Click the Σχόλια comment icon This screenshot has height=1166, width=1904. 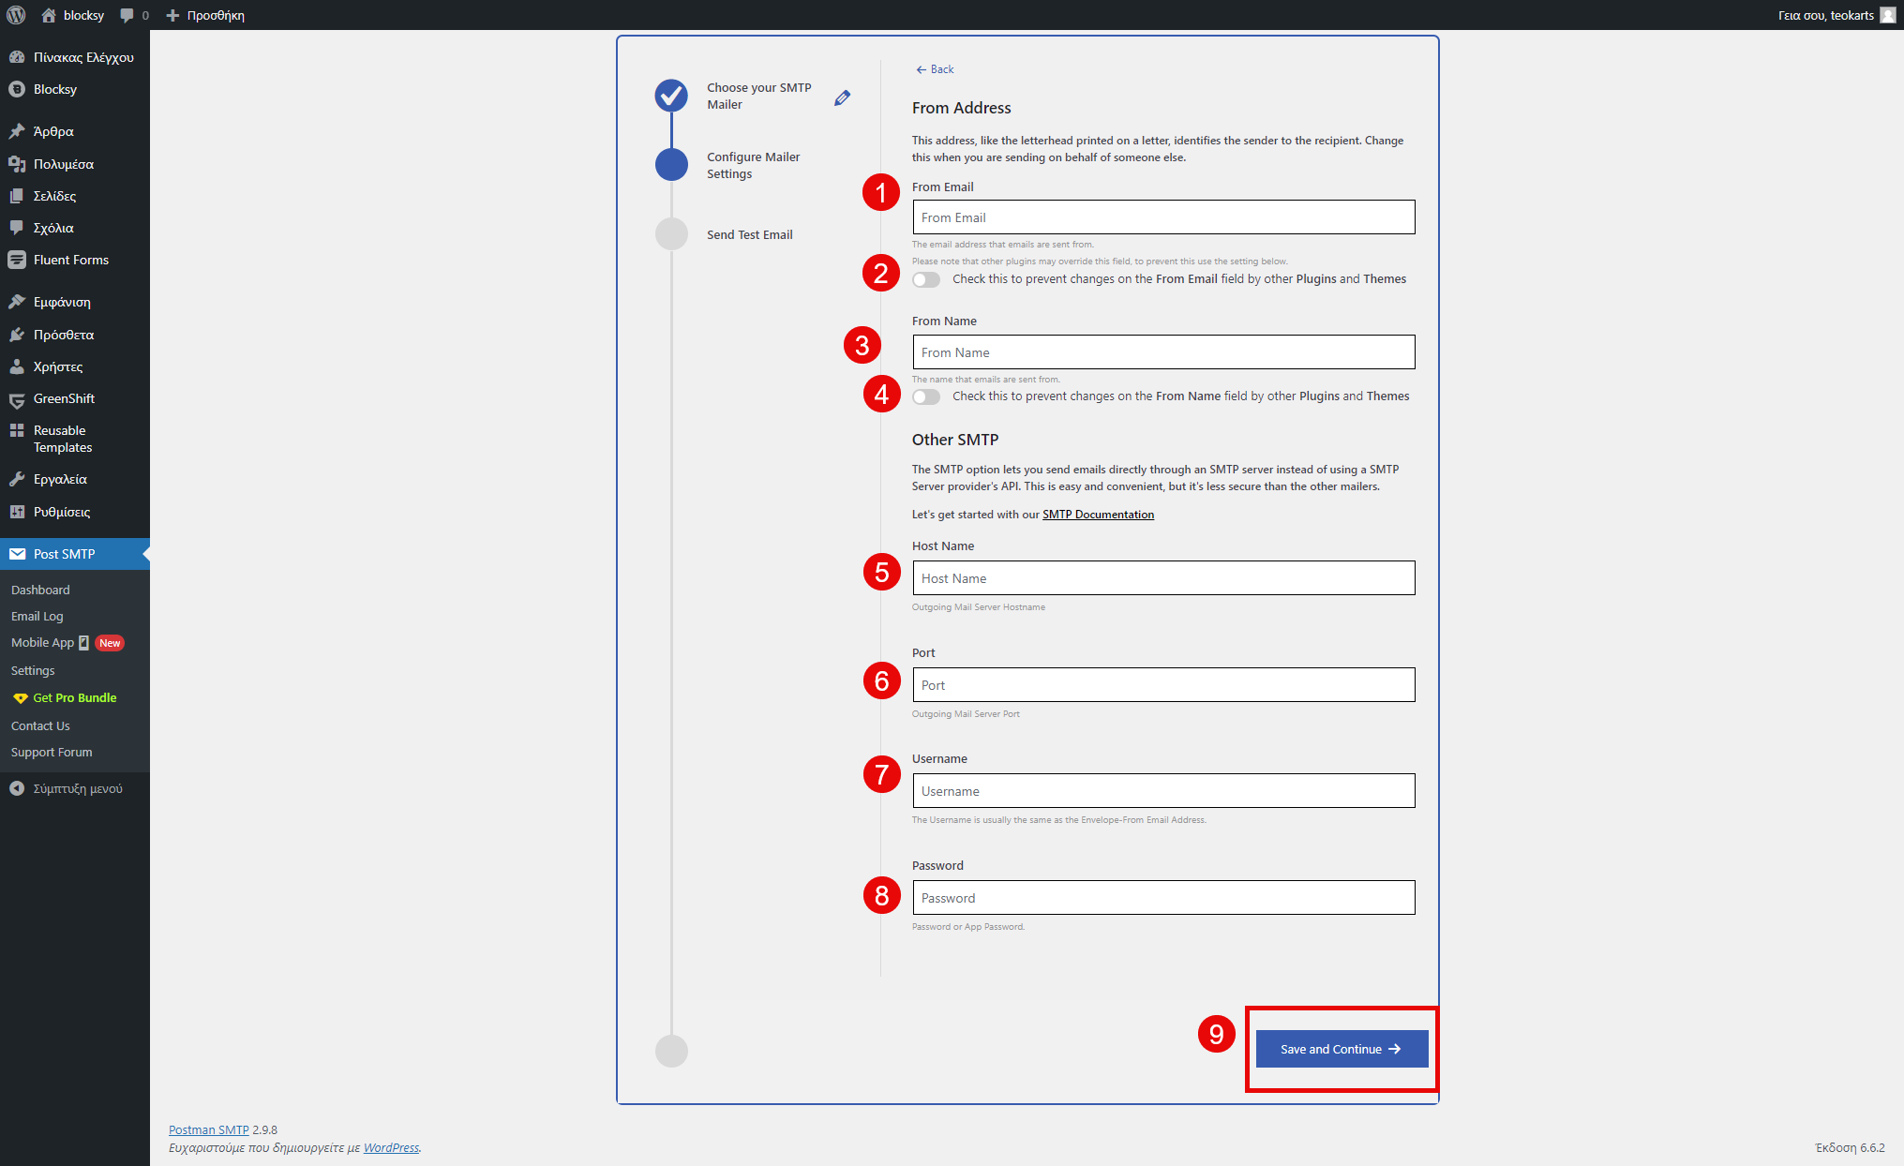click(17, 228)
